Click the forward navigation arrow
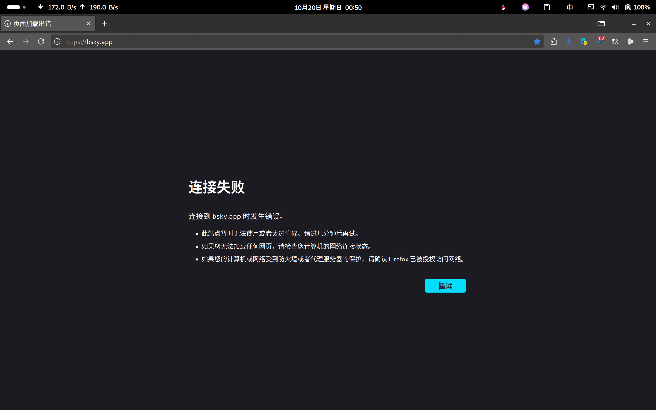The width and height of the screenshot is (656, 410). 26,42
